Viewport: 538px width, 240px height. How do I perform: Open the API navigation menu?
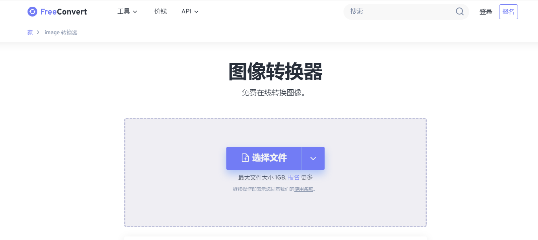point(186,11)
